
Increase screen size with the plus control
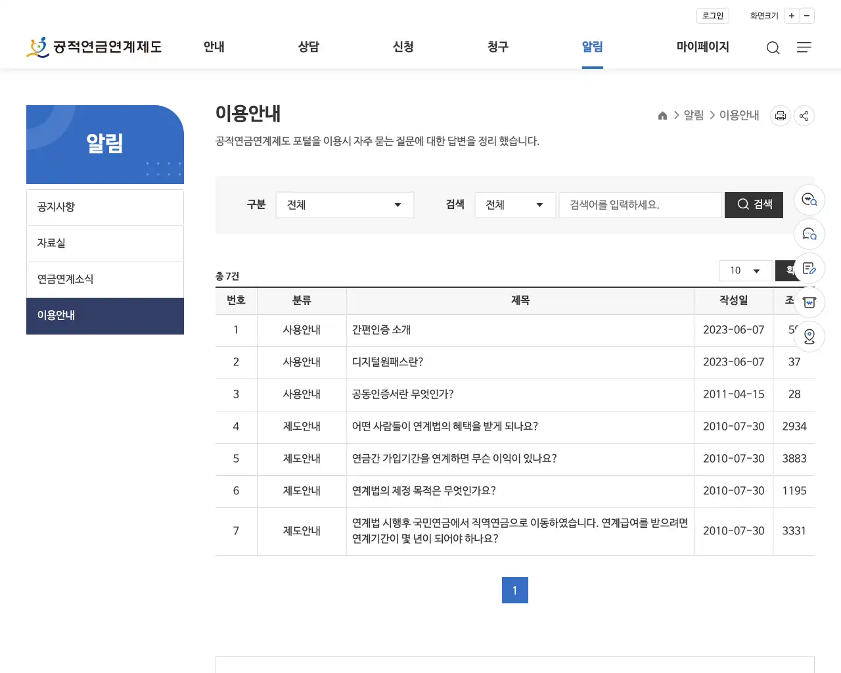click(792, 15)
